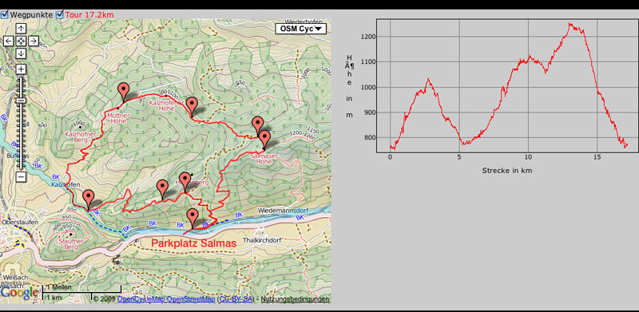Click the center/reset view button between the pan arrows

[x=22, y=41]
